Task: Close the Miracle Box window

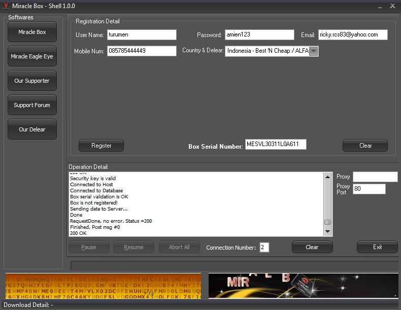Action: click(x=392, y=6)
